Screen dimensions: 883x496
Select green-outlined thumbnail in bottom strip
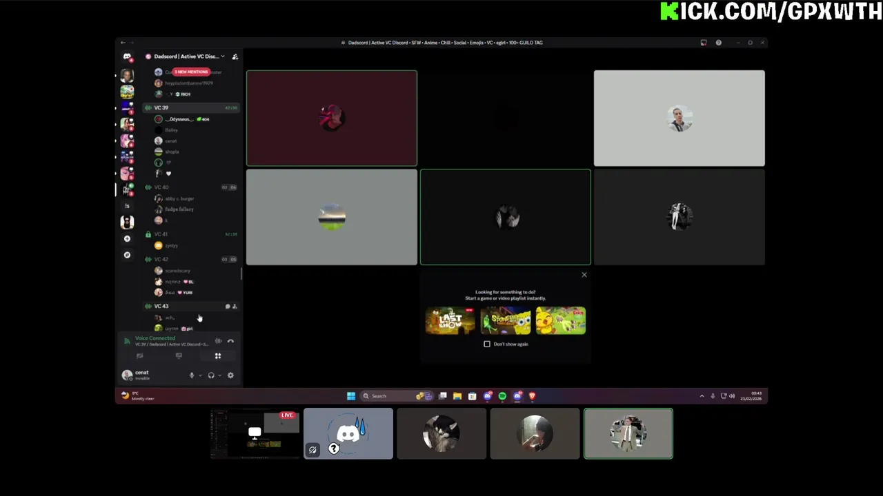point(628,433)
